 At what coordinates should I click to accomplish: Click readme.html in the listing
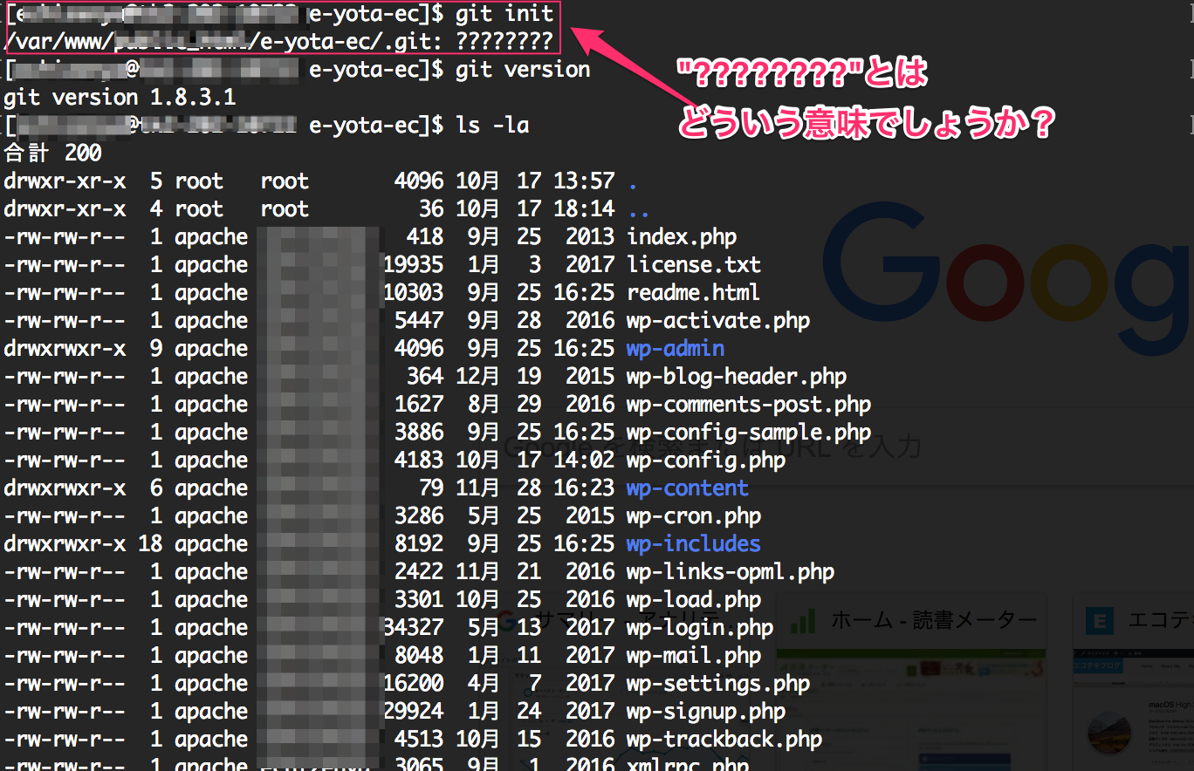[x=693, y=293]
